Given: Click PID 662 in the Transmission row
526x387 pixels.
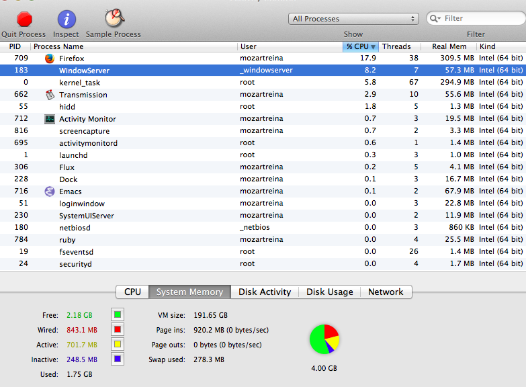Looking at the screenshot, I should pyautogui.click(x=21, y=94).
